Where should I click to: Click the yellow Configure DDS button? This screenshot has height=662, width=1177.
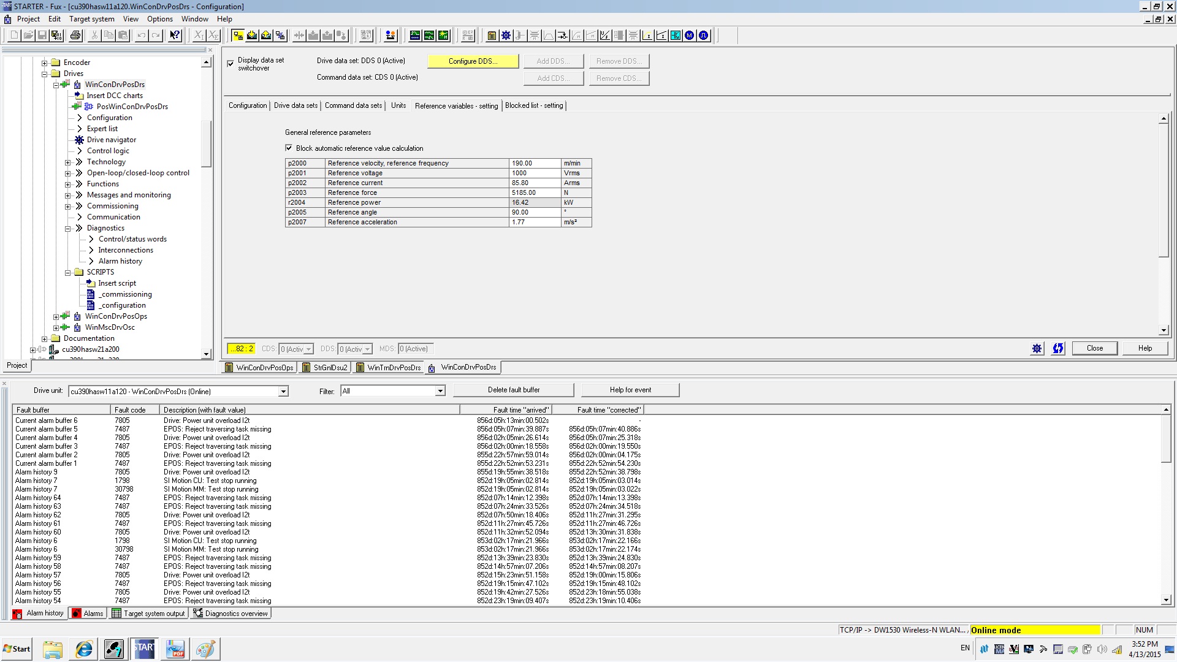click(473, 61)
